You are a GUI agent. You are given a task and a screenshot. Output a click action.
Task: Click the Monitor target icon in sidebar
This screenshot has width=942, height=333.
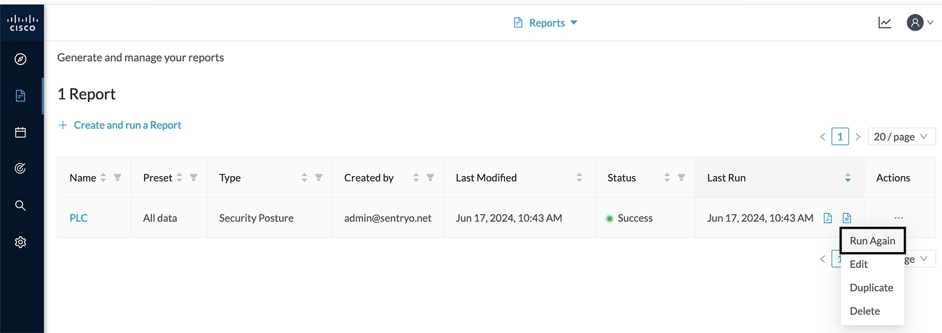tap(21, 169)
